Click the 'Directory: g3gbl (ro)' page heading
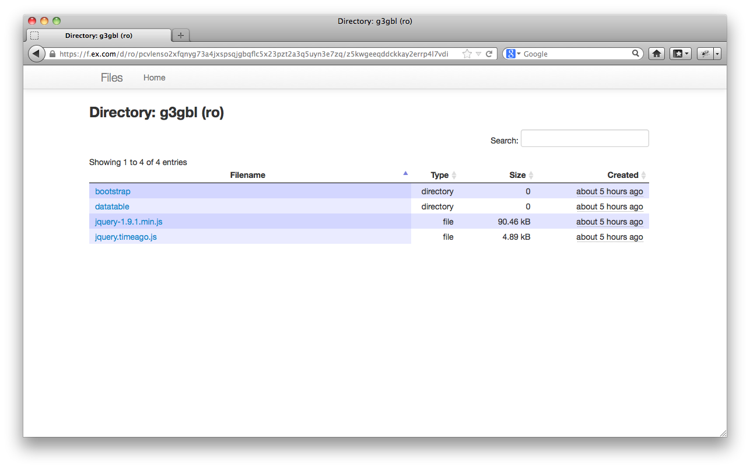The height and width of the screenshot is (469, 750). [x=156, y=113]
